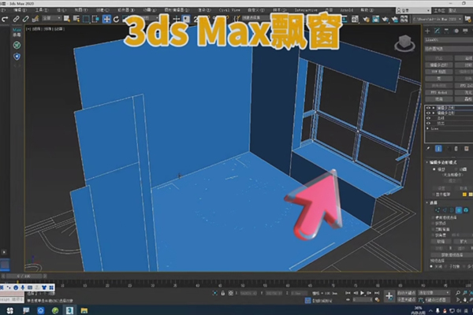
Task: Click the Unlink Selection broken chain icon
Action: pyautogui.click(x=26, y=19)
